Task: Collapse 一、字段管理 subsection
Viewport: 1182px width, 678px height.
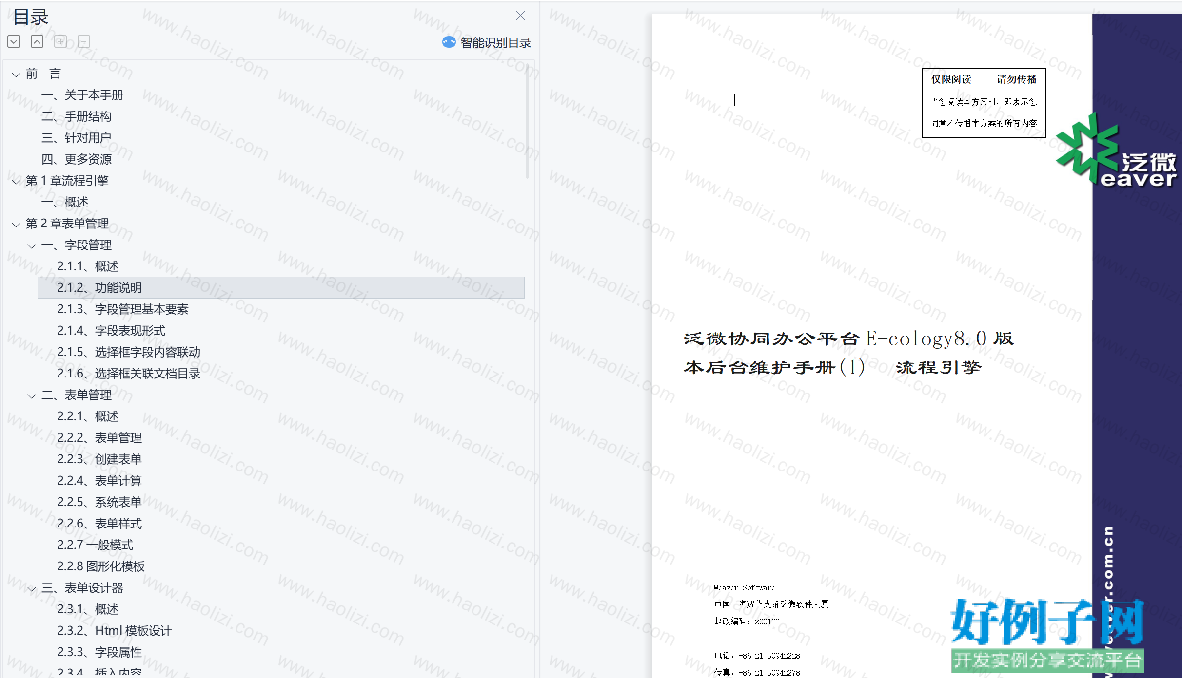Action: pos(32,246)
